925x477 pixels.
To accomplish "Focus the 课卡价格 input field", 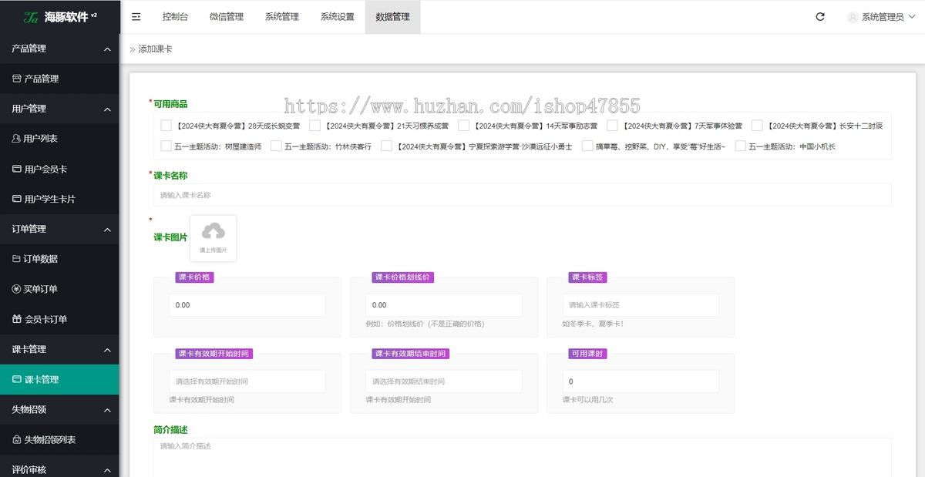I will [247, 305].
